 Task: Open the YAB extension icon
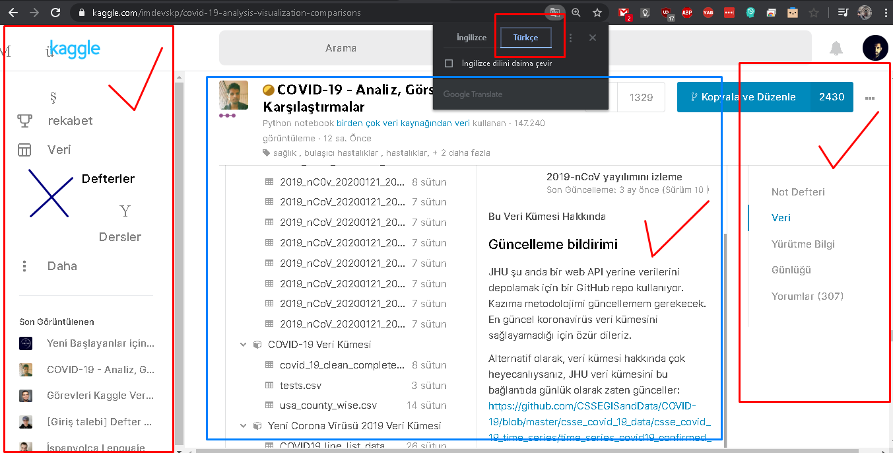point(708,13)
